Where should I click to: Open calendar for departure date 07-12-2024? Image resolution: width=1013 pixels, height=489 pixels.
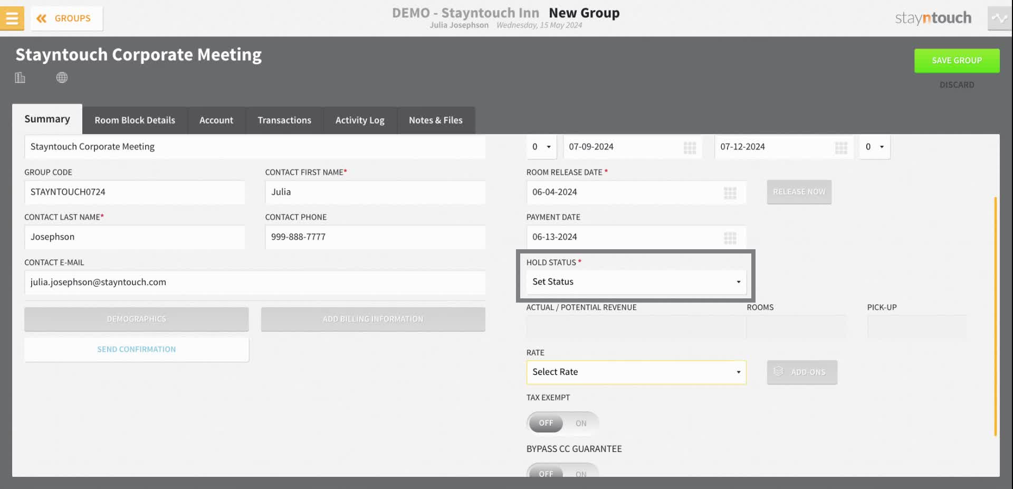[841, 148]
